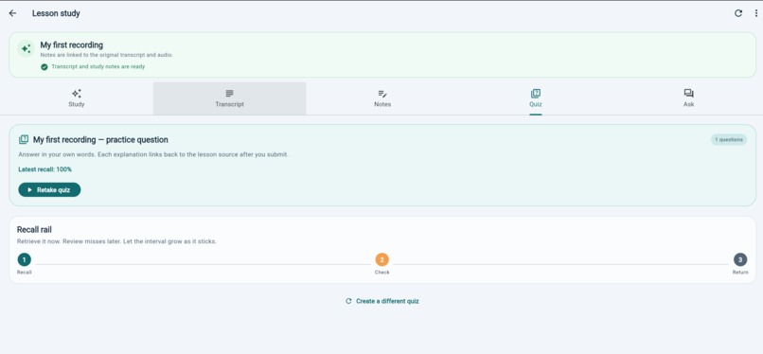Click the Retrieve it now description text

(116, 241)
